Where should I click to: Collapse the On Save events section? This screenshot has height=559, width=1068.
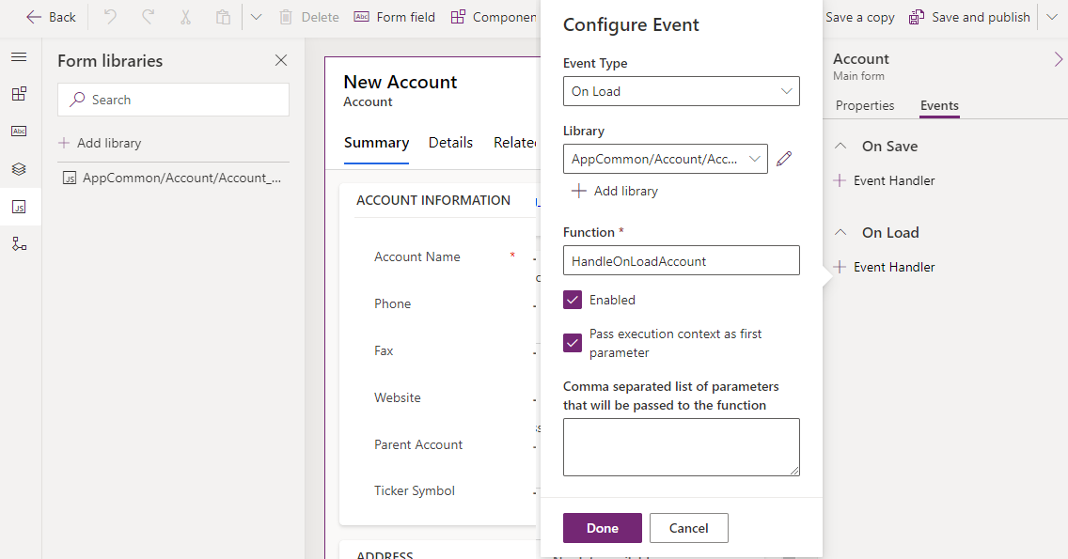tap(841, 147)
